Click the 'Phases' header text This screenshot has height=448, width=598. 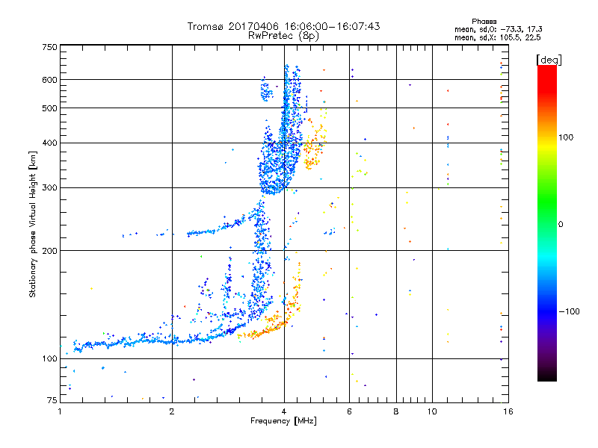(x=484, y=22)
